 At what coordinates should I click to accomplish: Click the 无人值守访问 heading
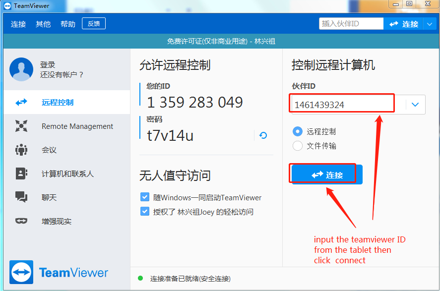(x=175, y=176)
